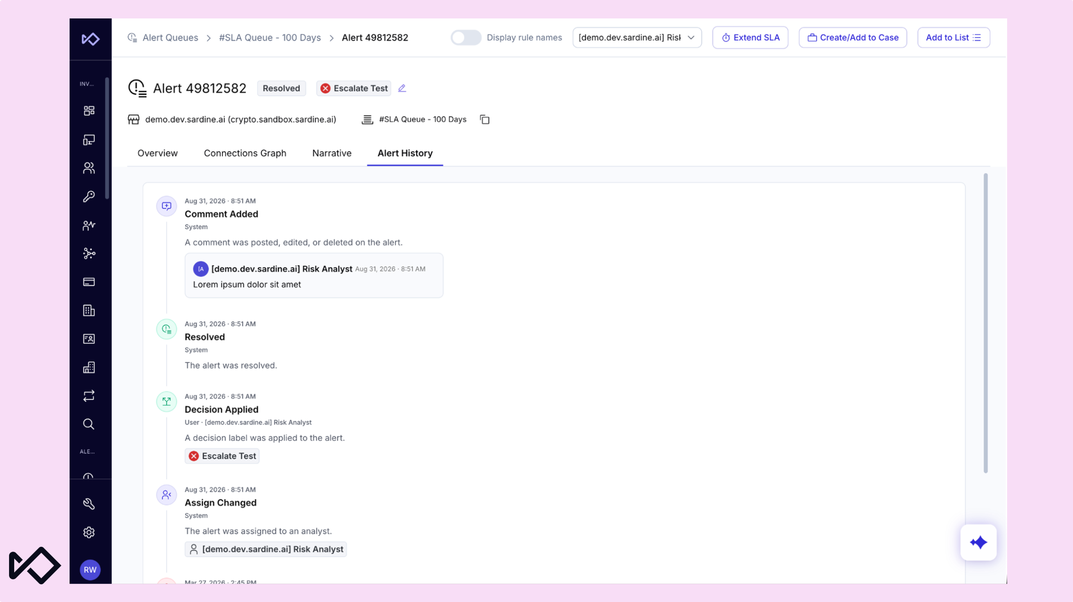
Task: Edit the decision label pencil icon
Action: 402,88
